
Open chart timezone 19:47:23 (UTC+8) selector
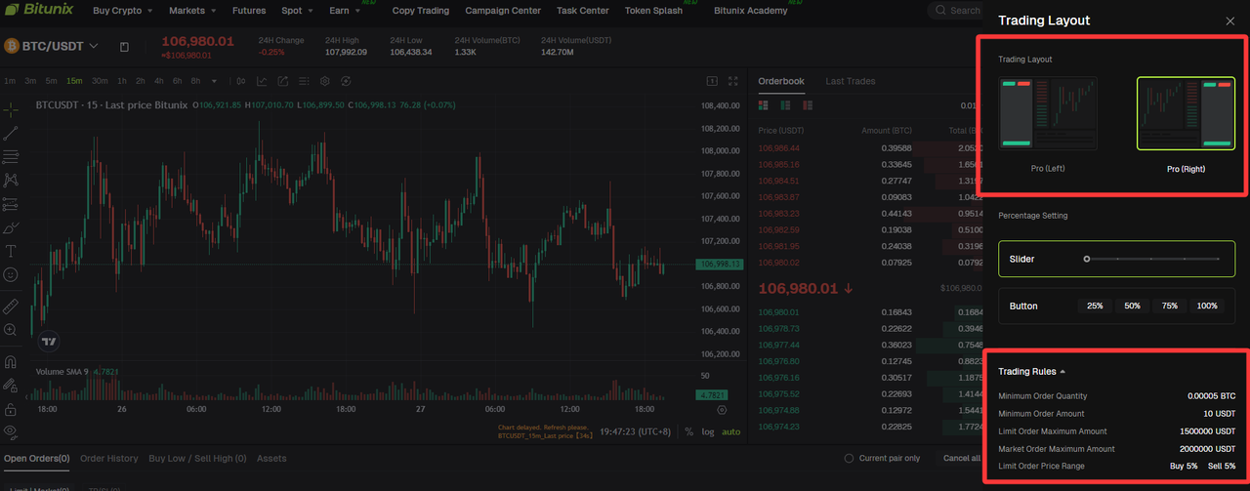coord(636,430)
